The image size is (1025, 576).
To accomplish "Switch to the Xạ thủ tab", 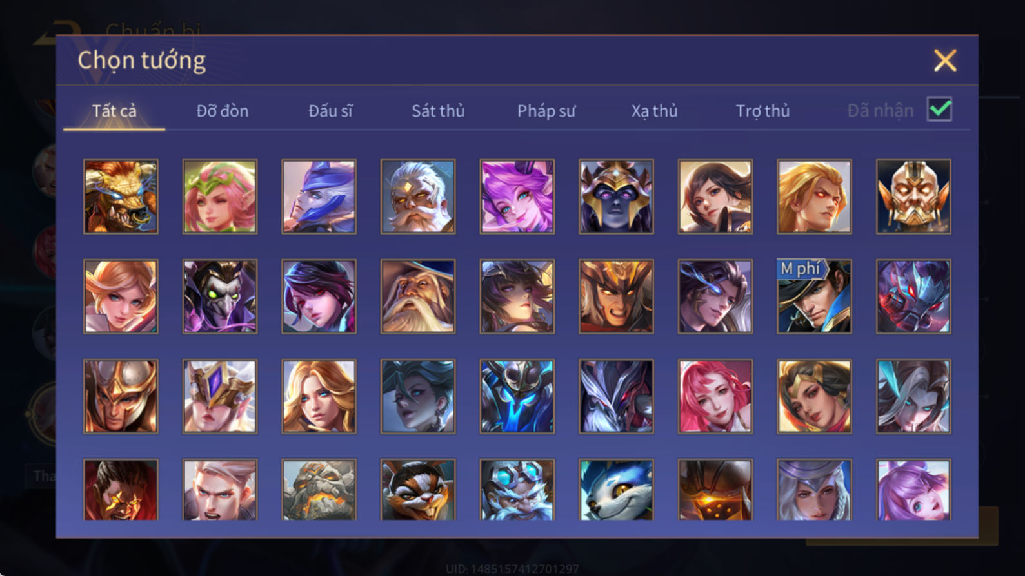I will click(x=654, y=111).
